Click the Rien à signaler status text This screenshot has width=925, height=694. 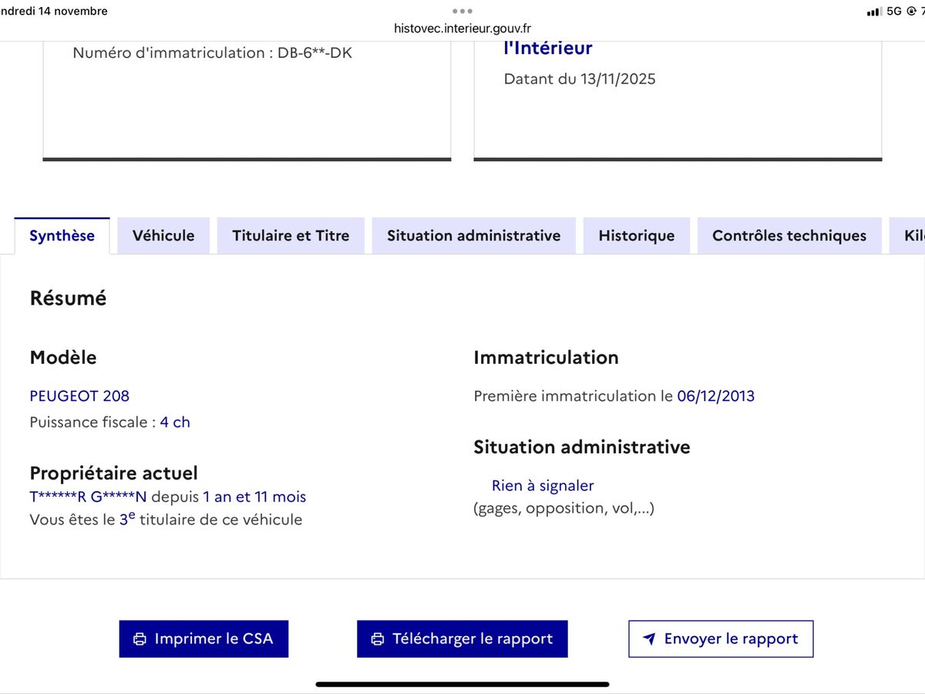[x=543, y=486]
